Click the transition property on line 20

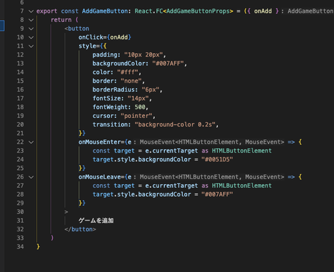pos(110,125)
